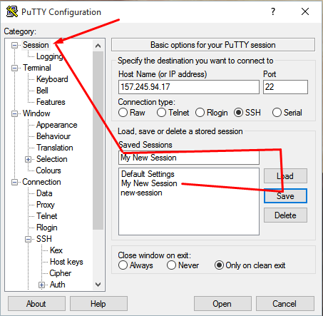Click the Host Name input field

(x=189, y=87)
